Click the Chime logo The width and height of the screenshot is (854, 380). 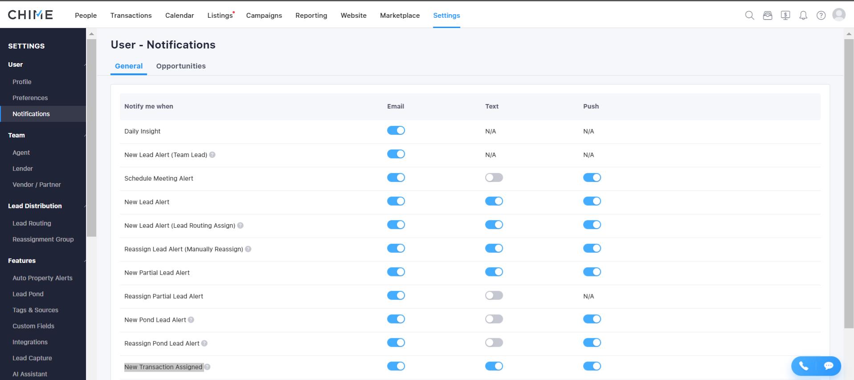pyautogui.click(x=30, y=15)
